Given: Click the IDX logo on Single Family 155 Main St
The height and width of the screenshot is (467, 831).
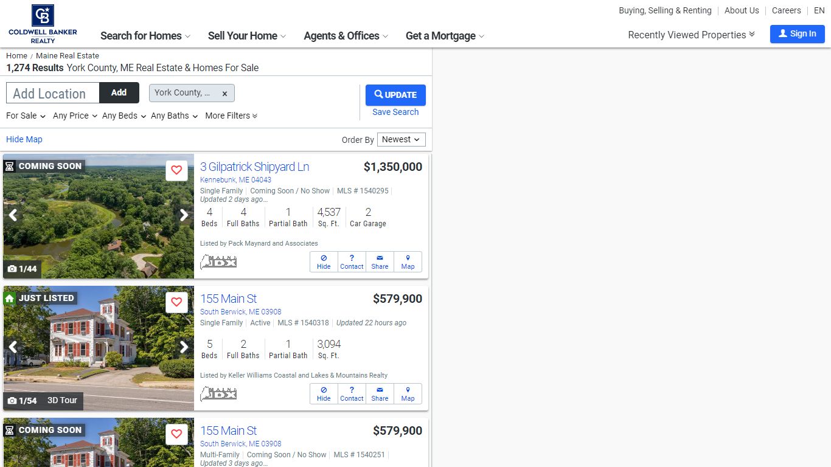Looking at the screenshot, I should pyautogui.click(x=218, y=394).
